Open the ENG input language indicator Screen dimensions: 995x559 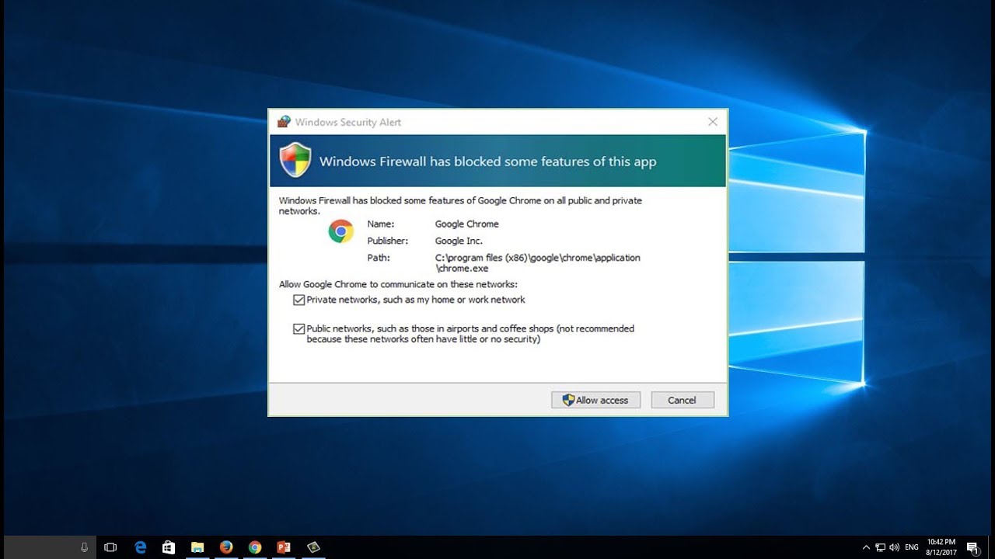(x=911, y=547)
